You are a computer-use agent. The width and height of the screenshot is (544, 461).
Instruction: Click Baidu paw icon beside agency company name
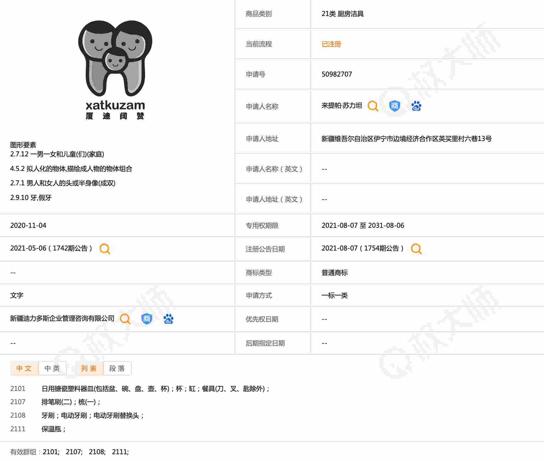tap(168, 319)
